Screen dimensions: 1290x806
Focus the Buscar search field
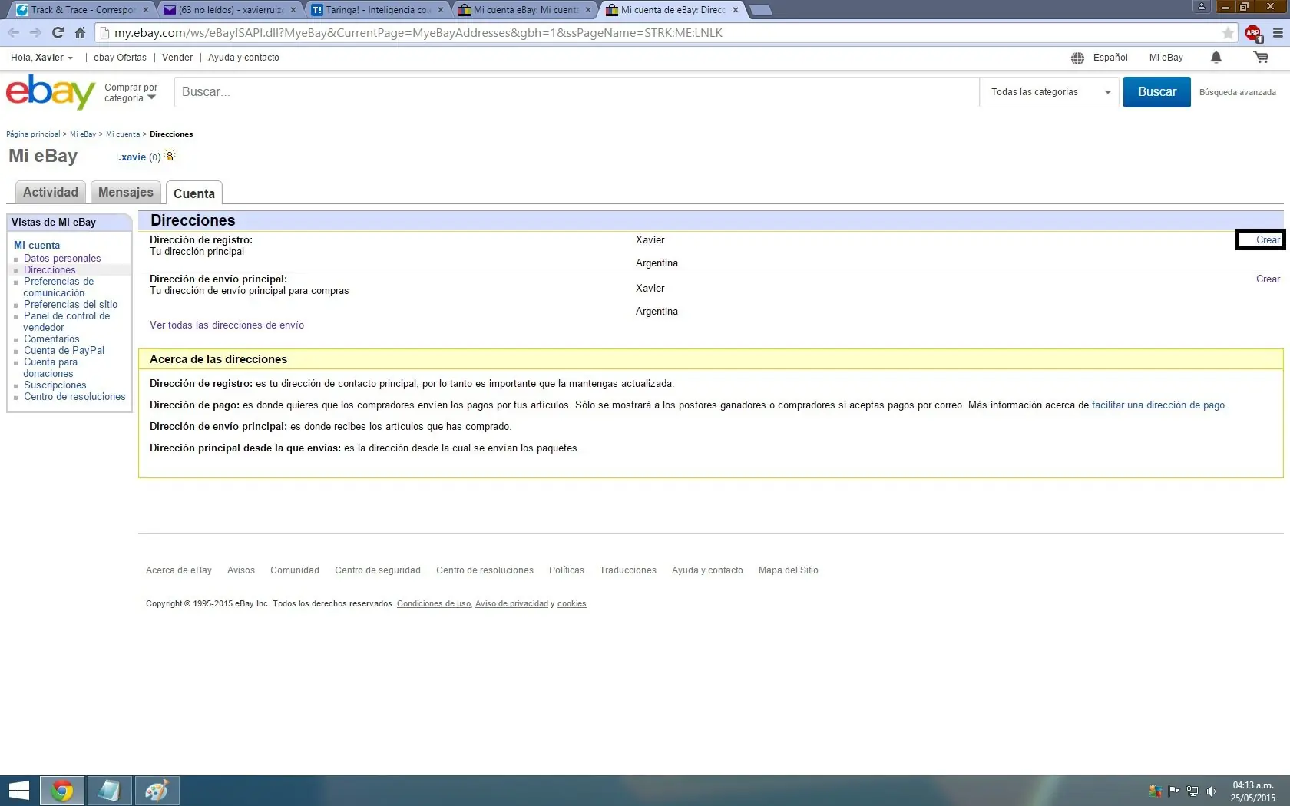click(x=577, y=92)
